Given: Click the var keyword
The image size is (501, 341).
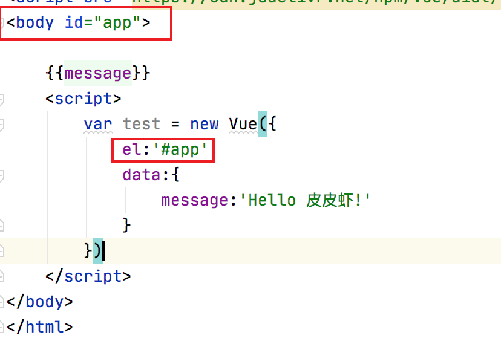Looking at the screenshot, I should click(98, 124).
